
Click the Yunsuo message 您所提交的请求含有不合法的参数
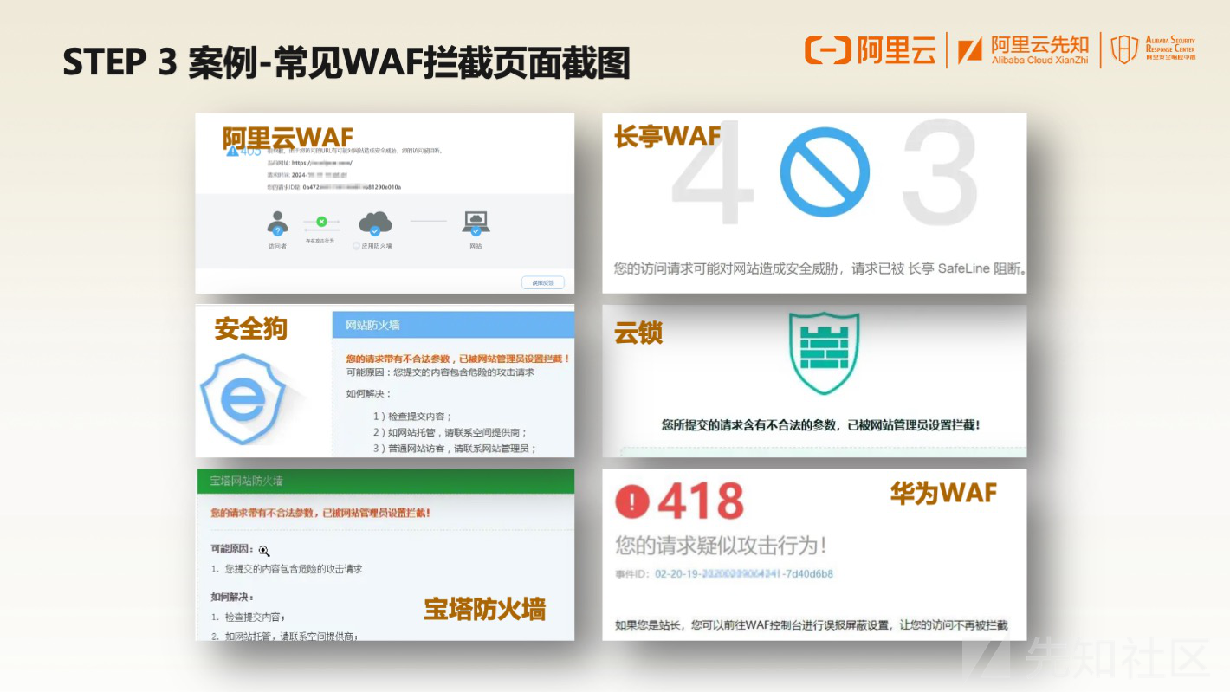[820, 425]
